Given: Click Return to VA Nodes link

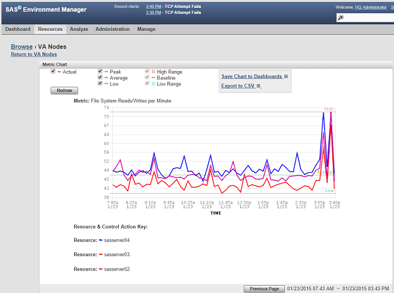Looking at the screenshot, I should pos(33,55).
